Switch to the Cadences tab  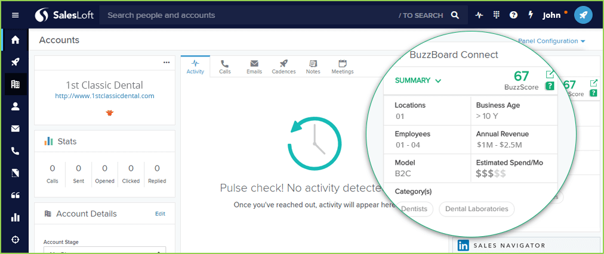coord(283,67)
